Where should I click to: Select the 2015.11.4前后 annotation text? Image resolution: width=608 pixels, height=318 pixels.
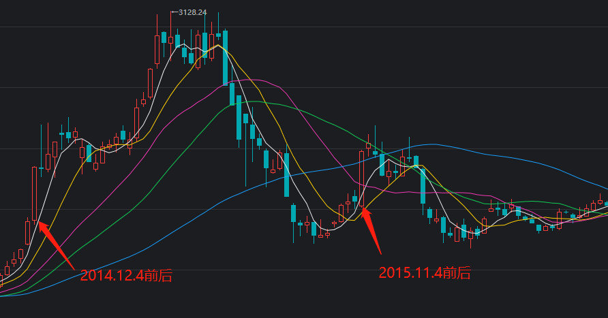point(425,273)
